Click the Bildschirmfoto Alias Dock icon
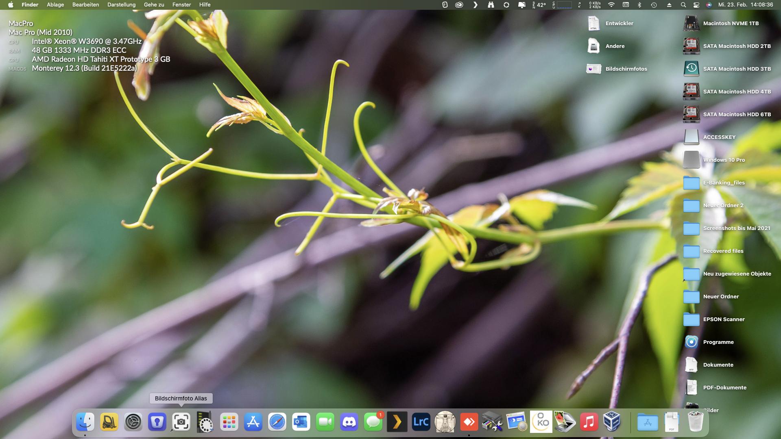 (181, 422)
